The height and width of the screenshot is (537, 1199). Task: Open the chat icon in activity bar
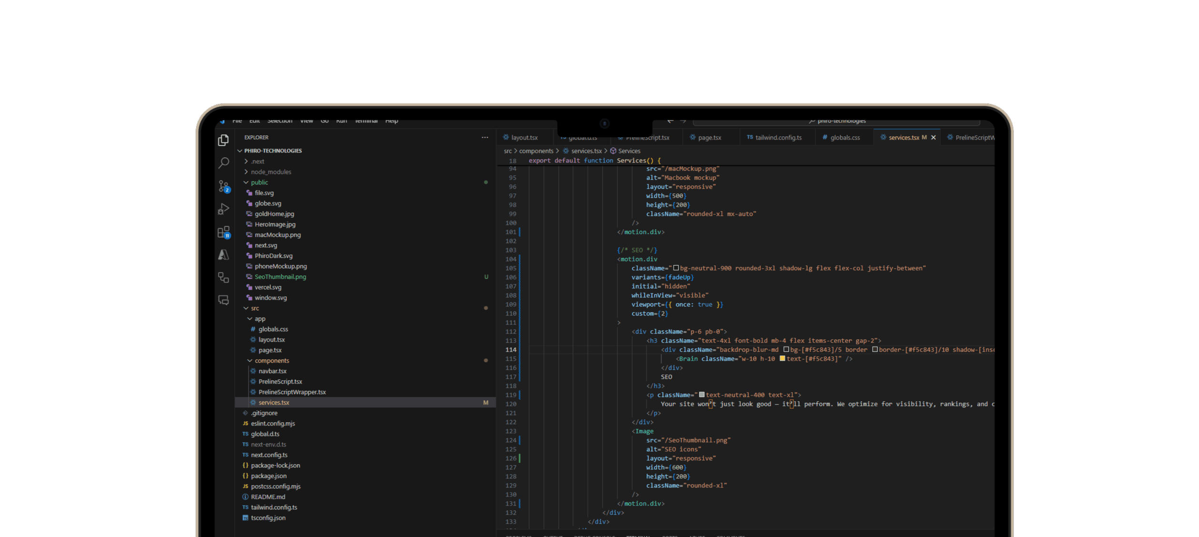(x=223, y=300)
